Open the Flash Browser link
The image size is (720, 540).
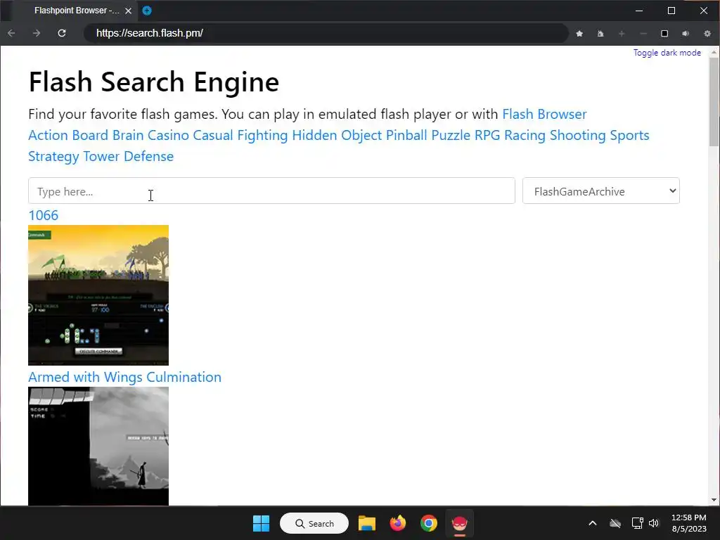click(x=544, y=114)
